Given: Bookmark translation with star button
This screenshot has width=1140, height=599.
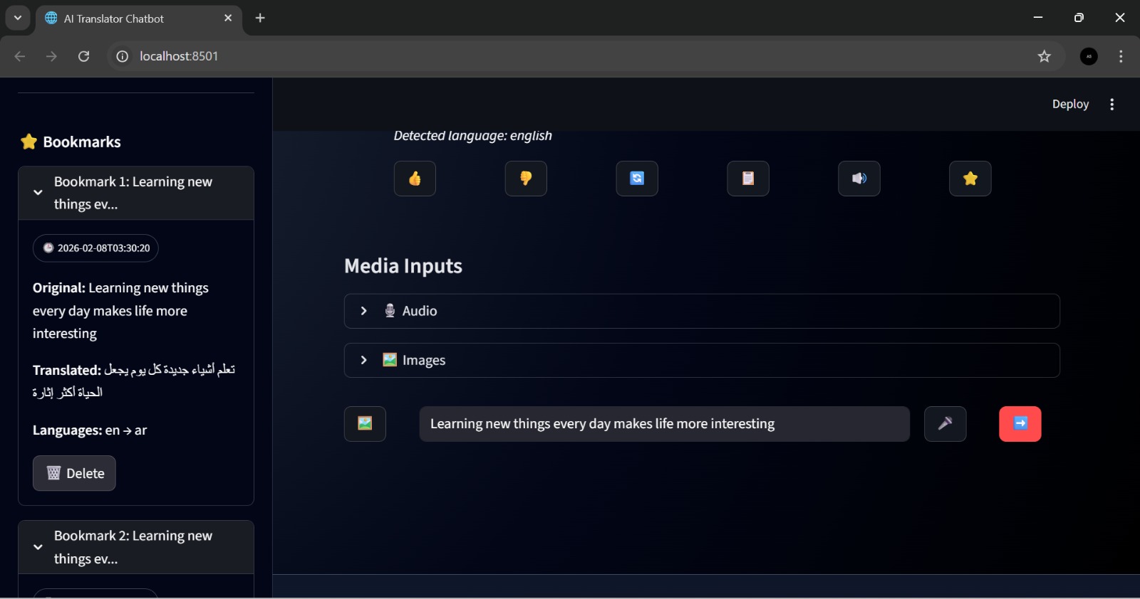Looking at the screenshot, I should coord(970,179).
